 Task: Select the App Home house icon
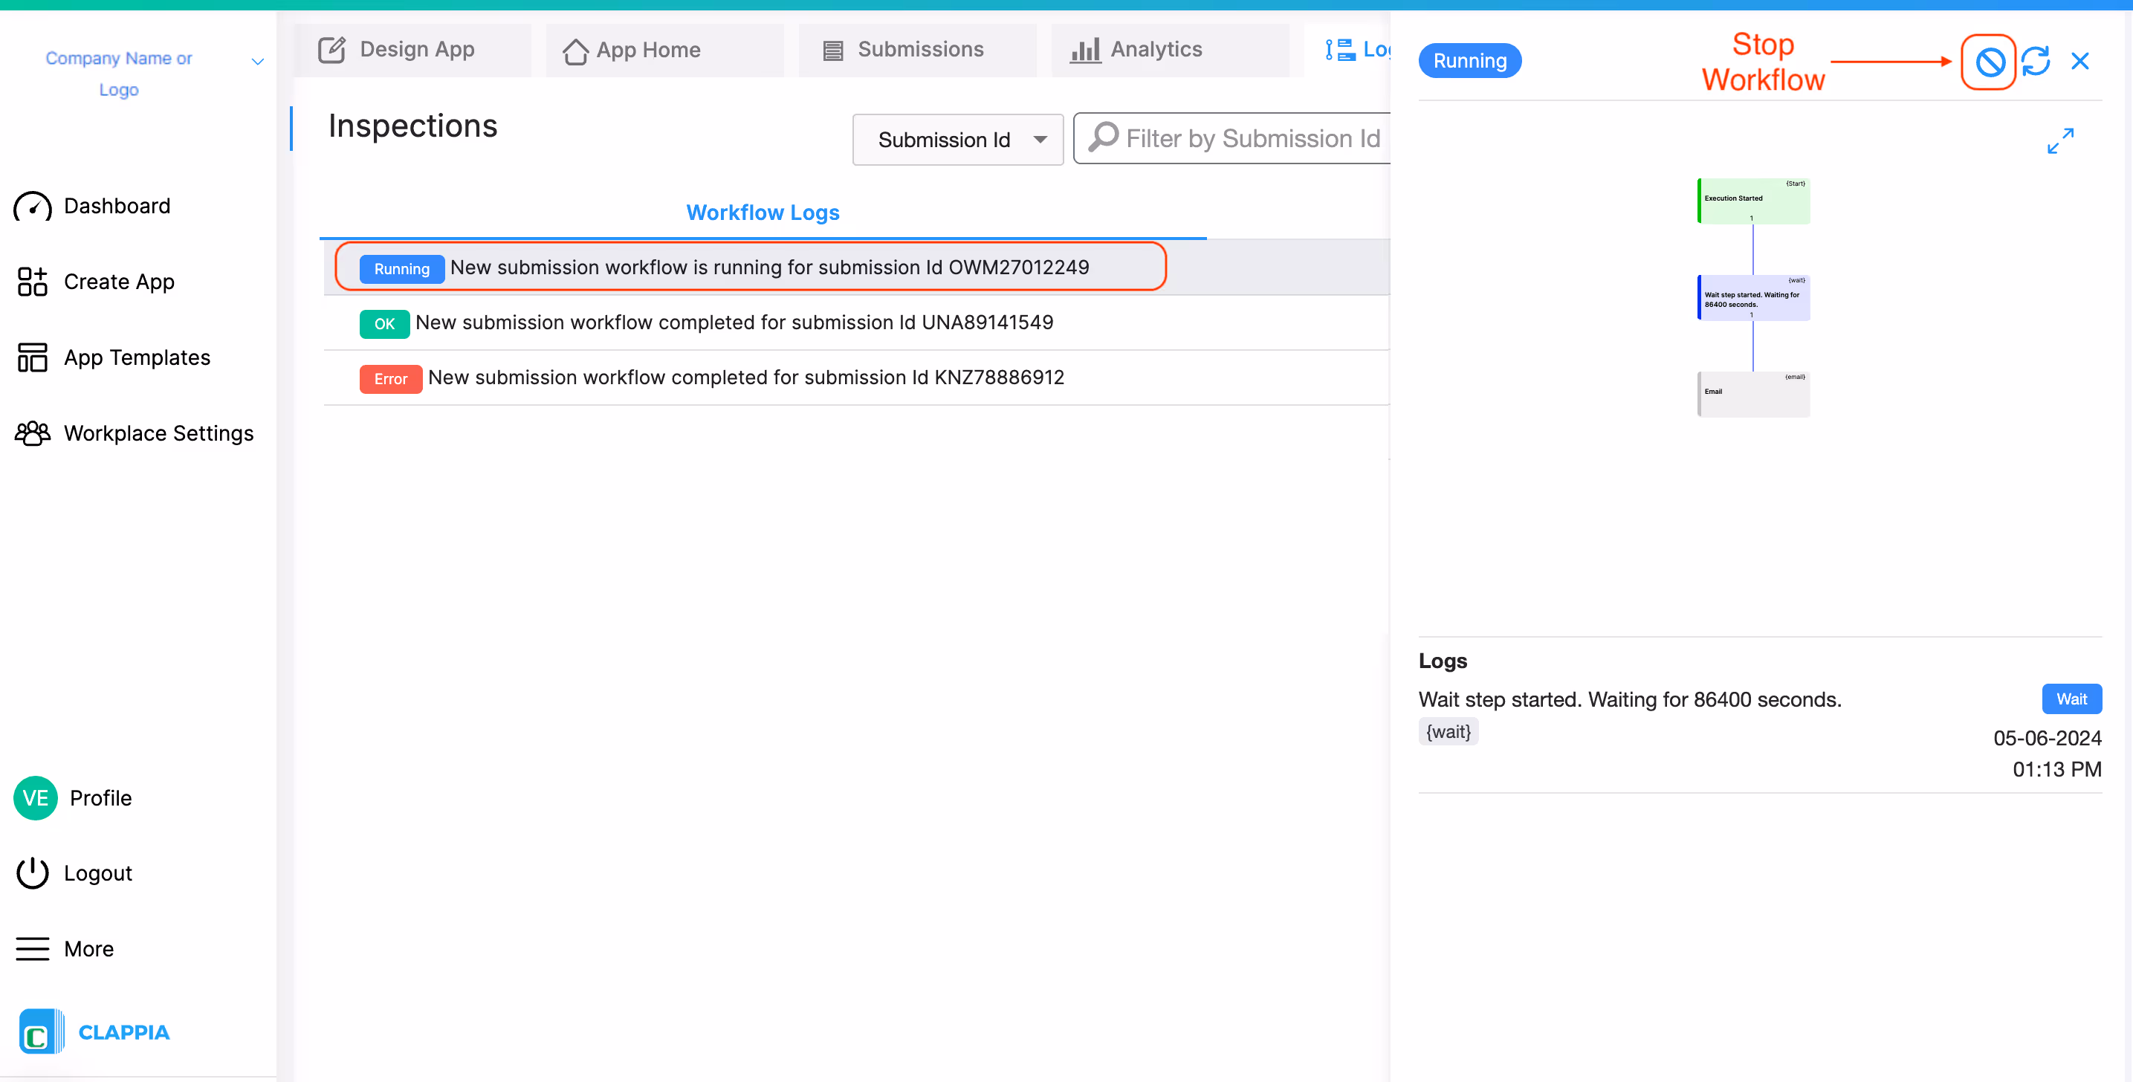pyautogui.click(x=574, y=50)
